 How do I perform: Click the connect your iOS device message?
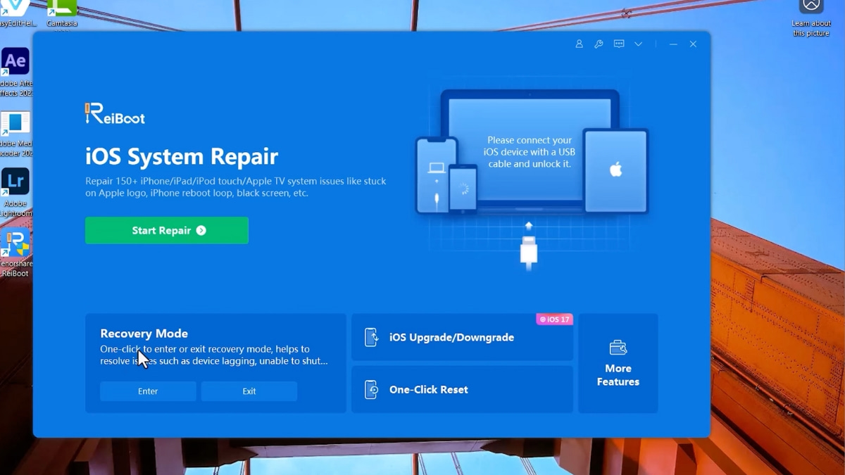coord(529,152)
